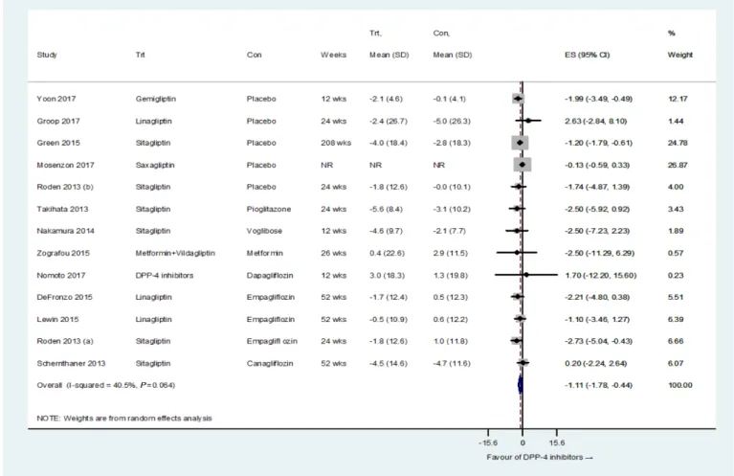Select effect size '2.63 (-2.84, 8.10)'
The width and height of the screenshot is (734, 476).
coord(596,121)
